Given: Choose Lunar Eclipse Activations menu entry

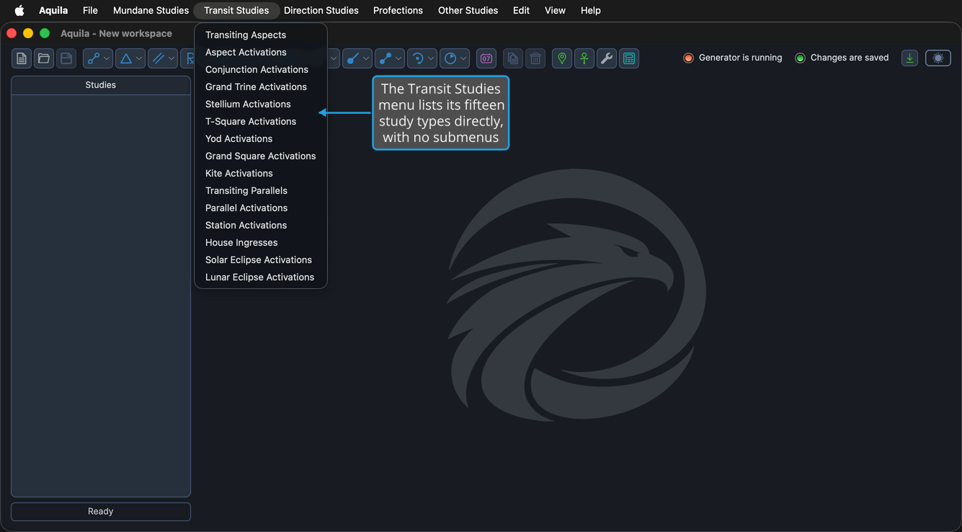Looking at the screenshot, I should coord(261,277).
